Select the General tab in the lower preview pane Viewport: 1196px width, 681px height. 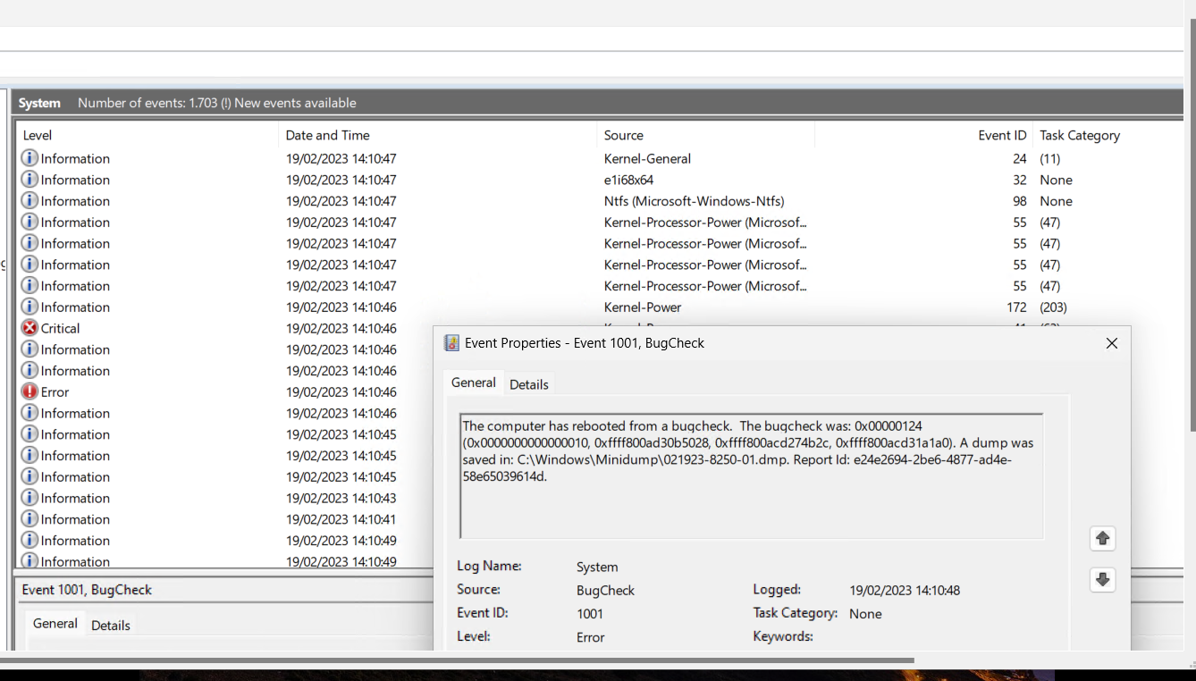[x=55, y=624]
